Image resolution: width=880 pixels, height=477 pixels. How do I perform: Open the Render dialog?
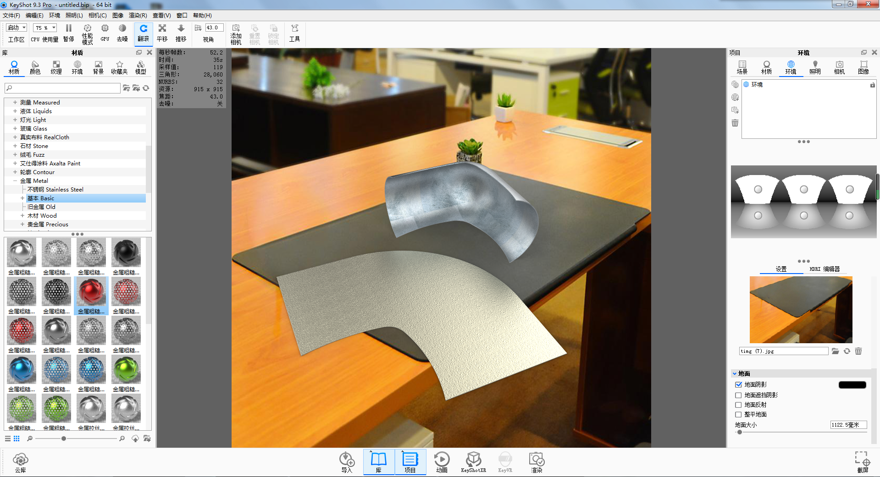[x=537, y=462]
